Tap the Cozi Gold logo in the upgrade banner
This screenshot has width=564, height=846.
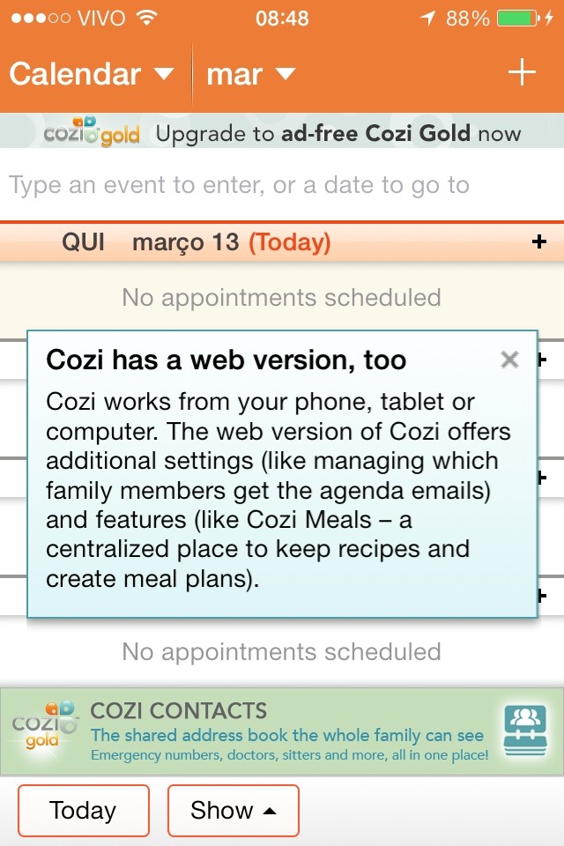click(x=92, y=133)
